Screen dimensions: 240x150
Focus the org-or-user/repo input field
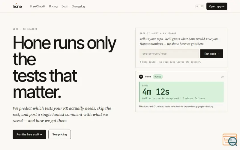pos(169,54)
